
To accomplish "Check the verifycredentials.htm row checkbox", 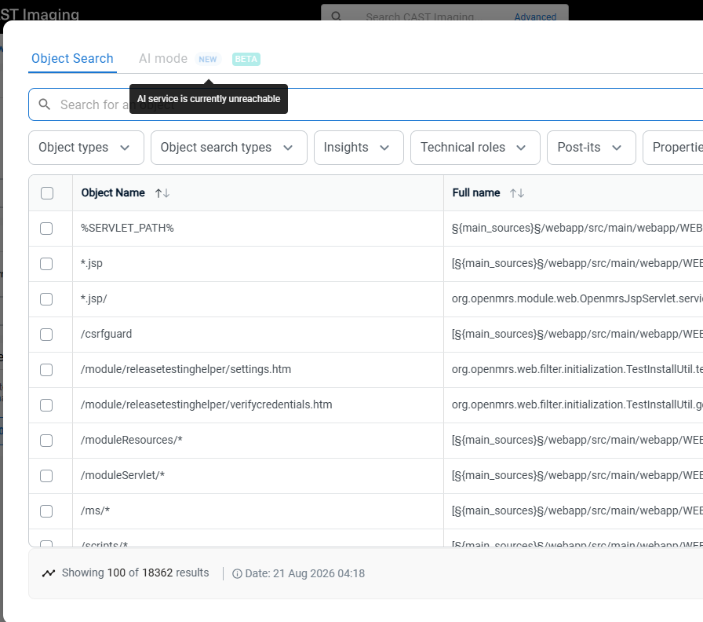I will click(x=46, y=405).
